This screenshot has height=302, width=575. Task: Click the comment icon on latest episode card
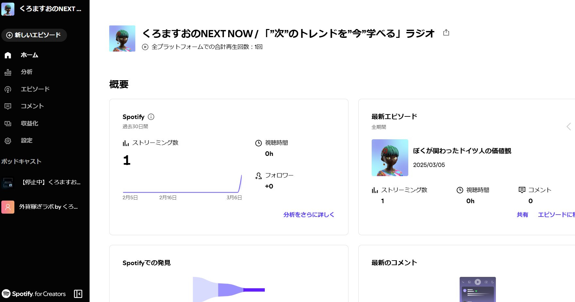coord(522,190)
